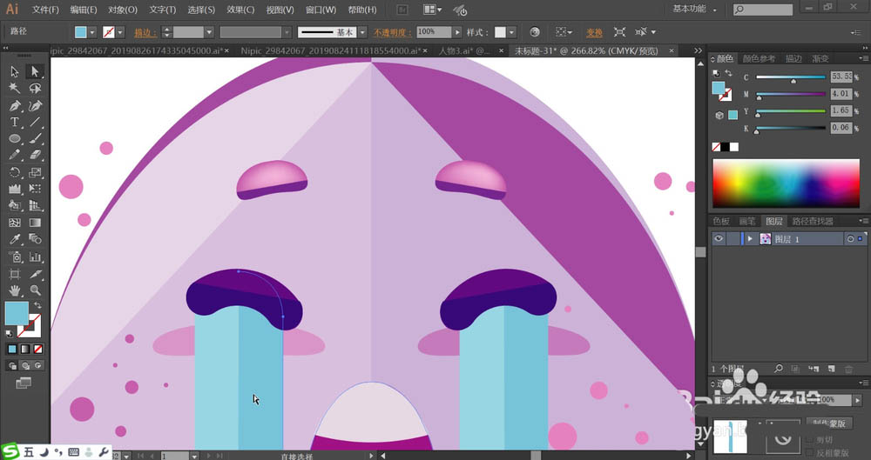Expand 图层 1 layer triangle
Screen dimensions: 871x460
tap(750, 238)
